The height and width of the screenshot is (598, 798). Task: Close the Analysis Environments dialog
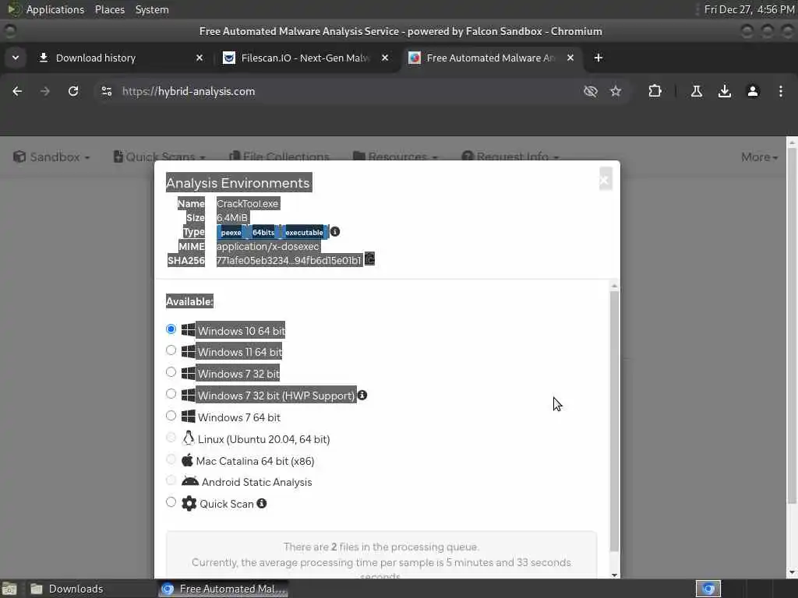click(x=605, y=180)
